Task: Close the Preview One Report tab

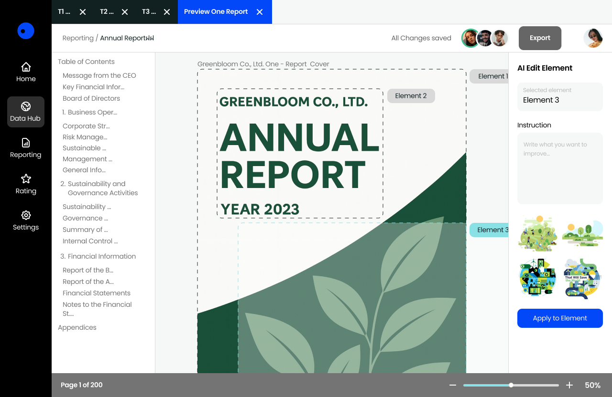Action: tap(260, 12)
